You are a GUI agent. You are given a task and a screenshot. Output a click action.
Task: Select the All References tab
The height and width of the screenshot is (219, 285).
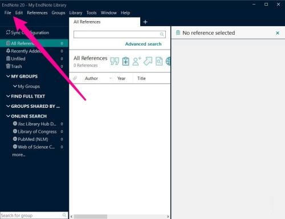coord(104,22)
